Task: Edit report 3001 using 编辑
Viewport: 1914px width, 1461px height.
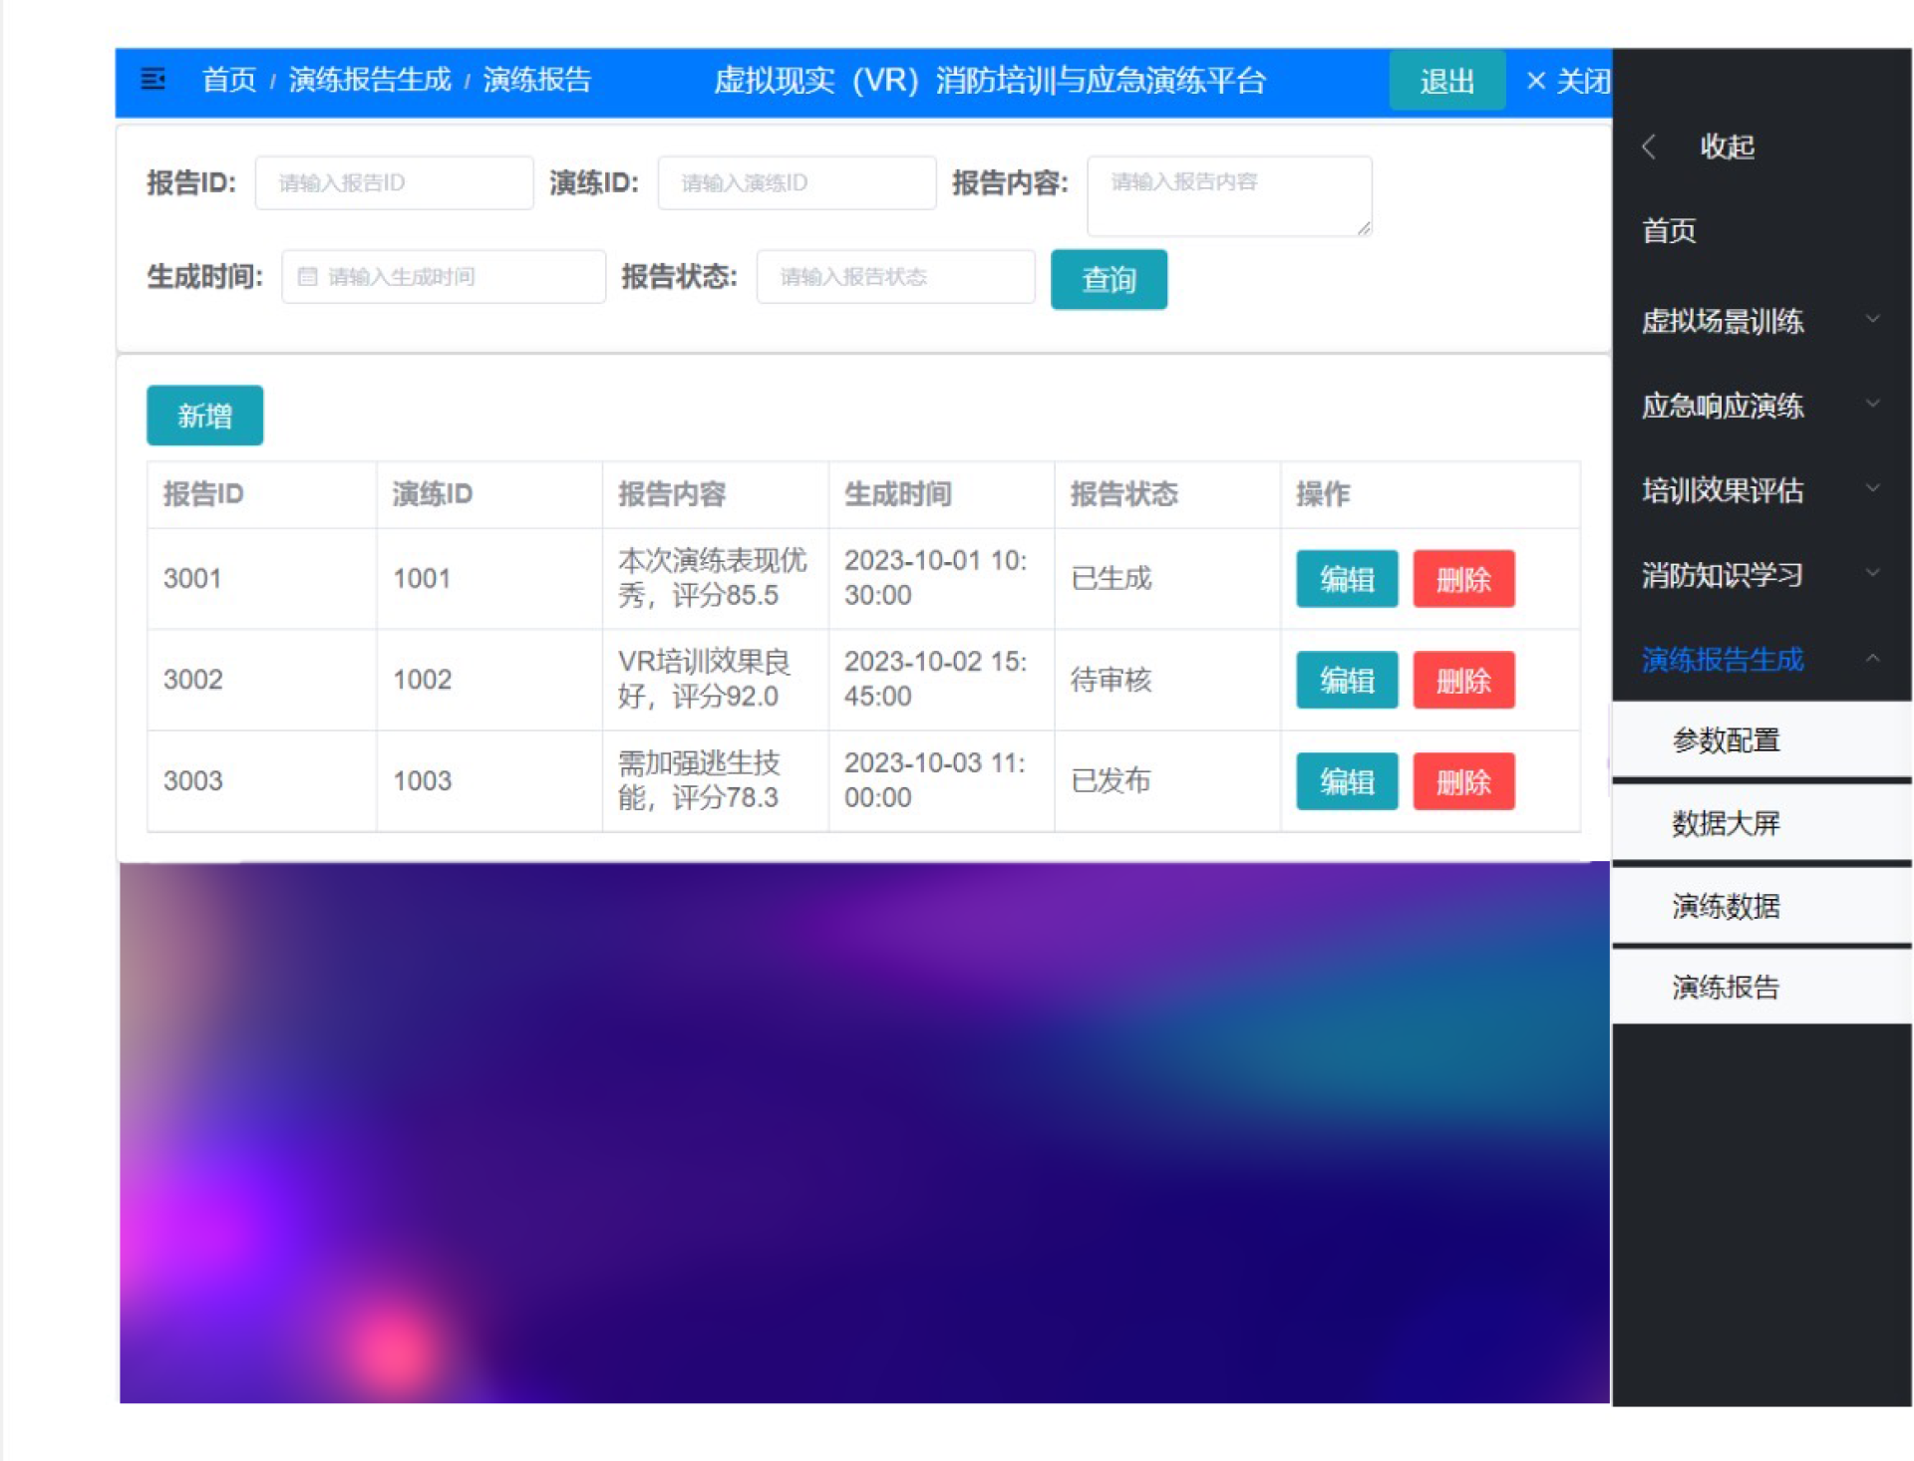Action: 1346,579
